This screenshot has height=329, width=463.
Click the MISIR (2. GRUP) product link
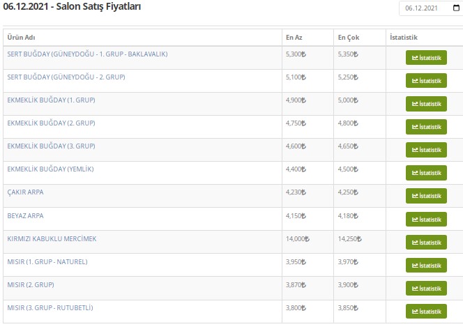[31, 284]
